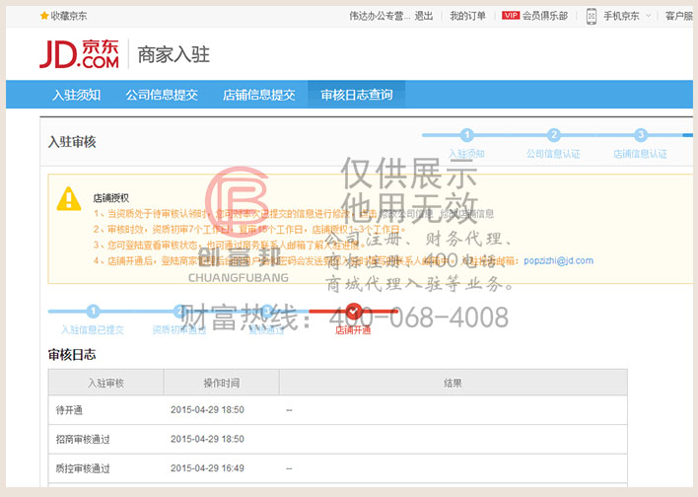
Task: Click the 收藏京东 star icon
Action: [44, 16]
